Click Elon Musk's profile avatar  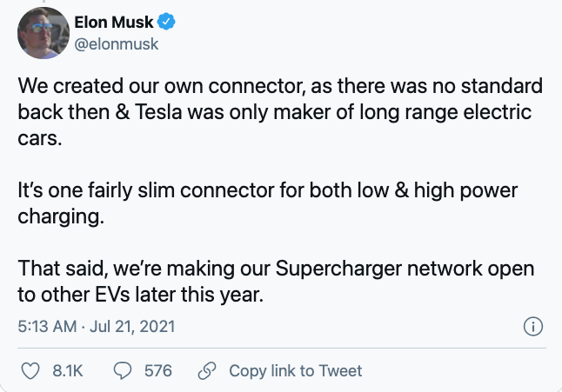tap(43, 31)
